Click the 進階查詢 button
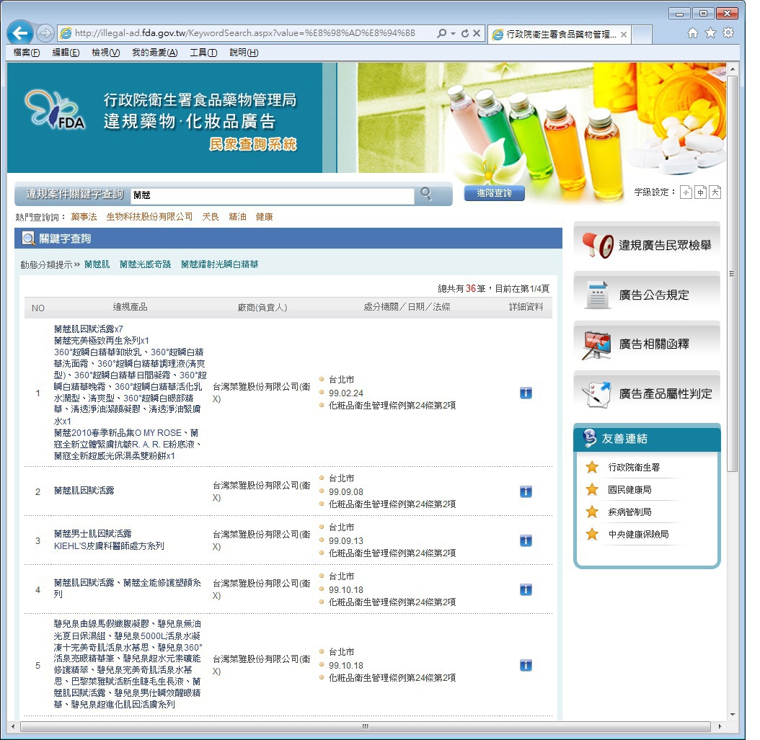 (494, 193)
